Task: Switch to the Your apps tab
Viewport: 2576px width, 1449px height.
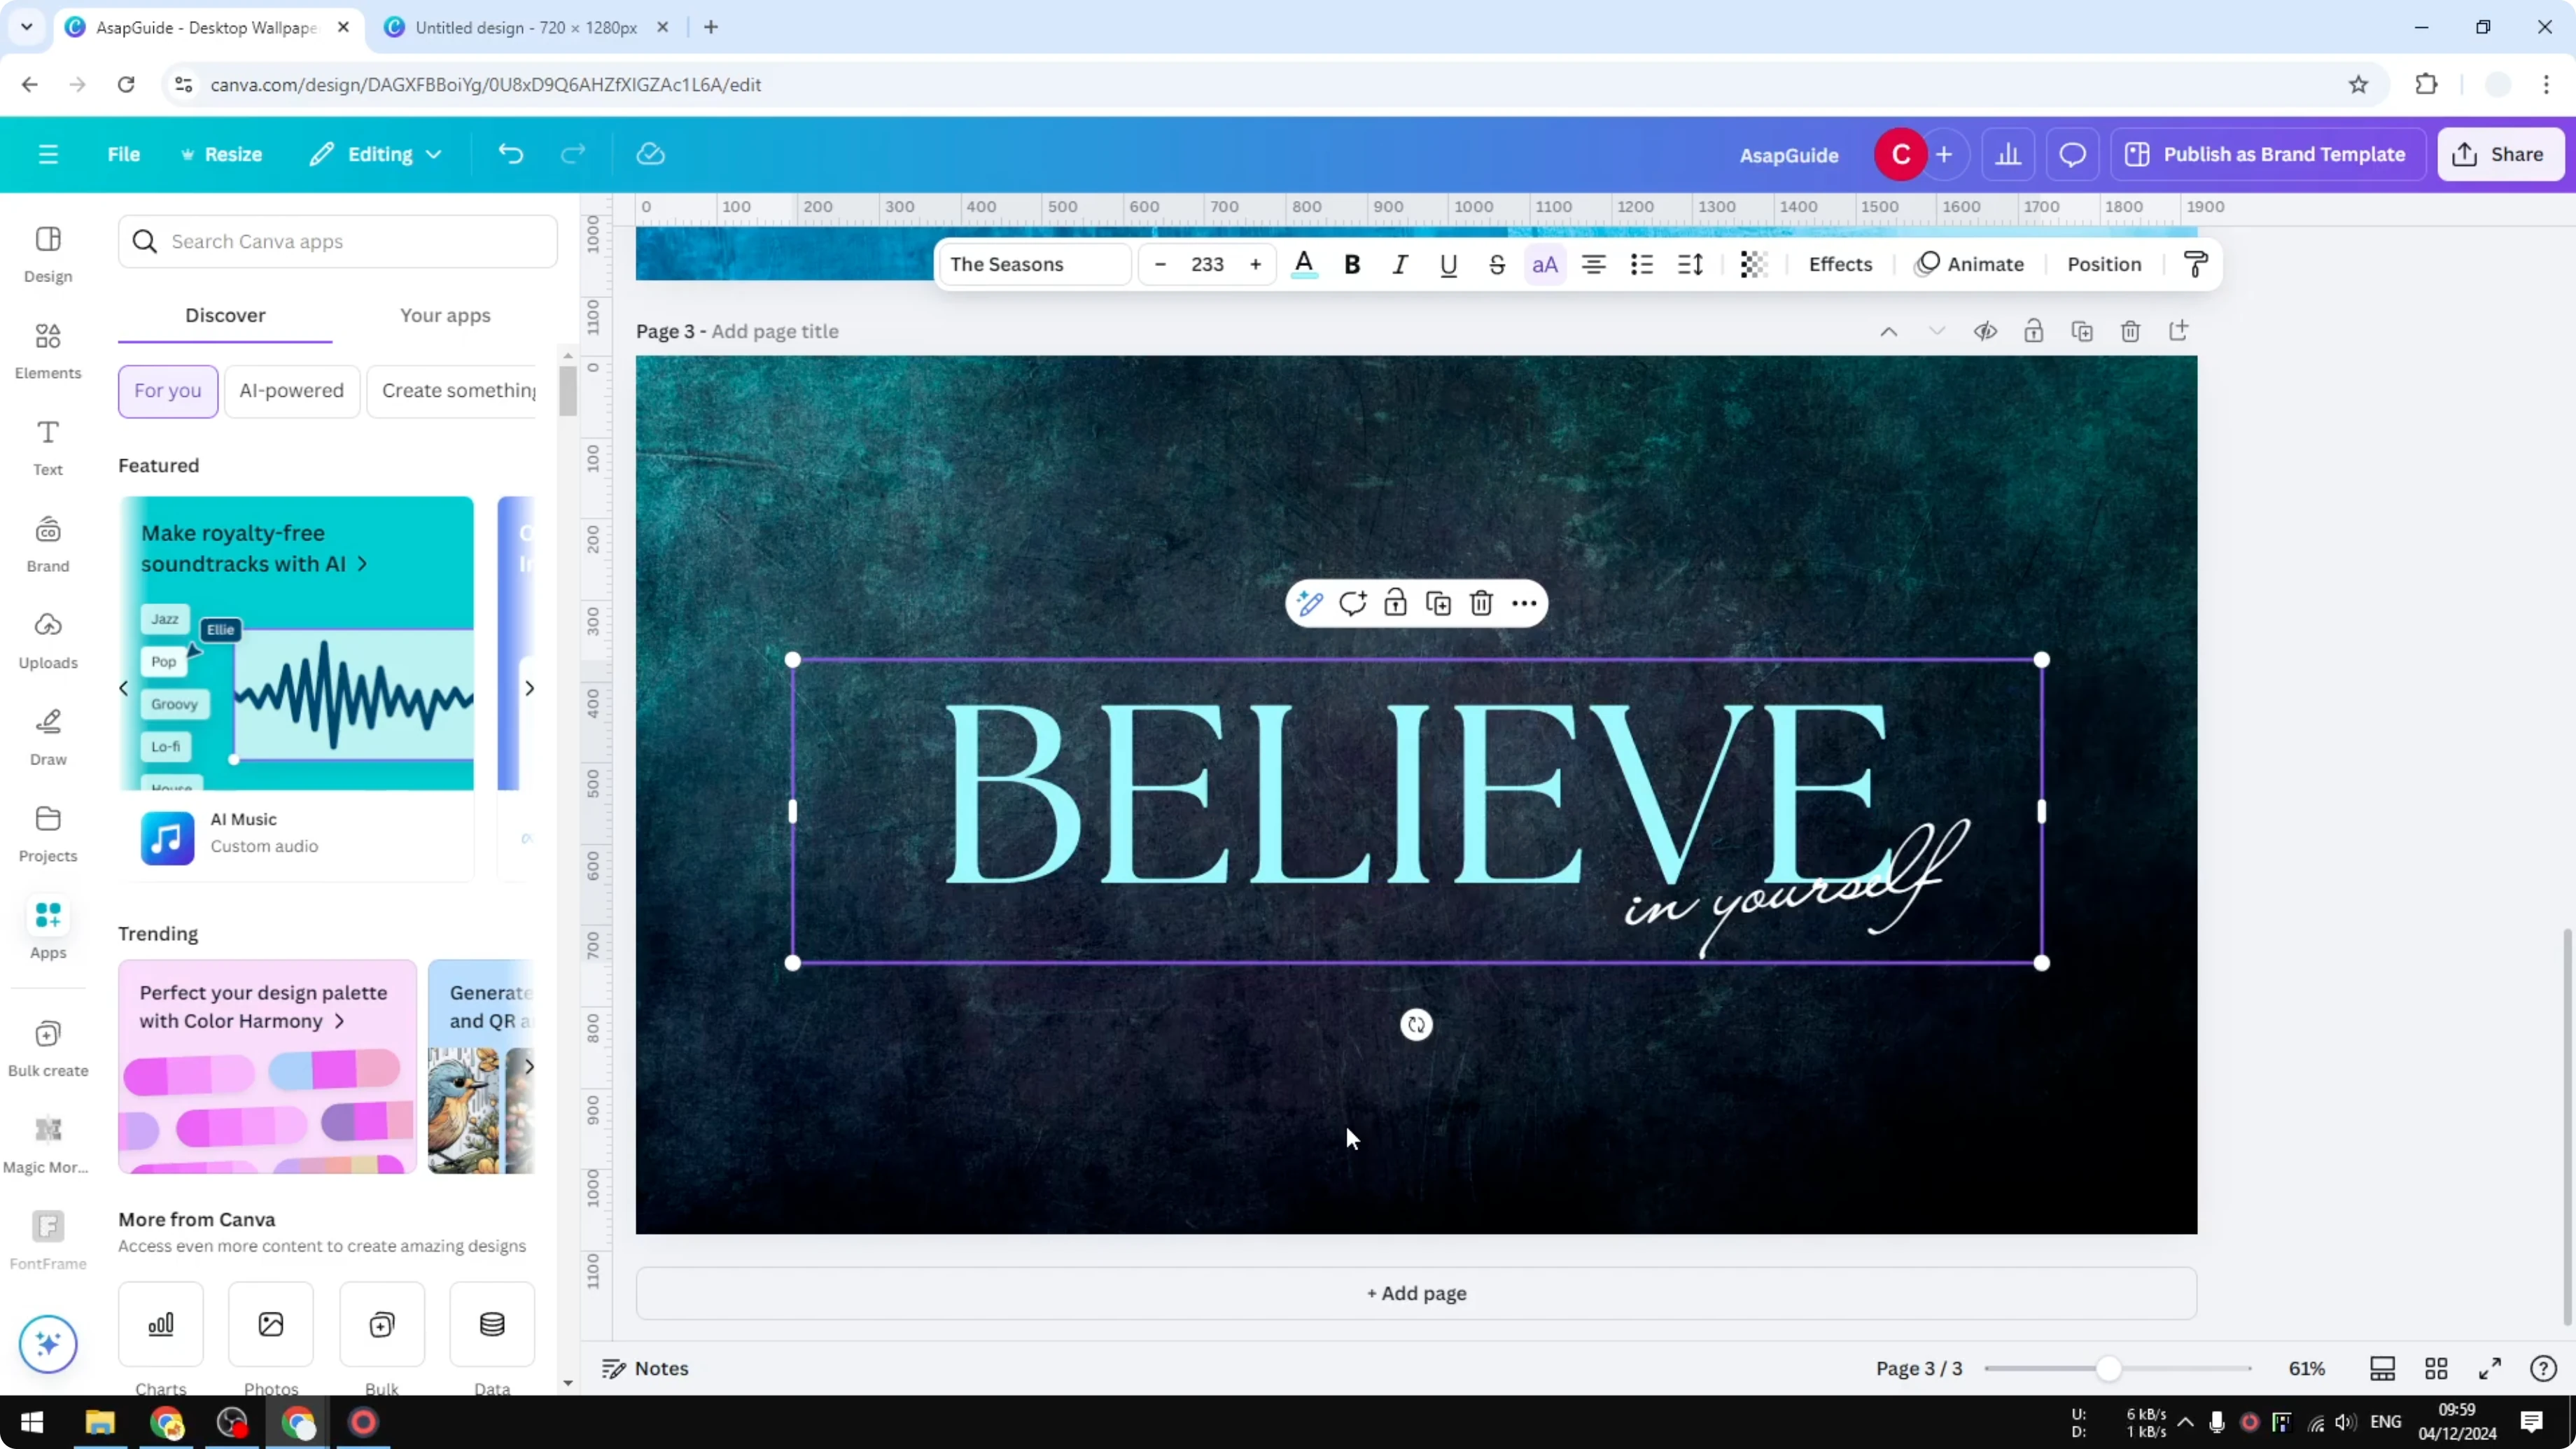Action: [445, 315]
